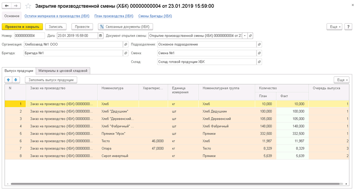Image resolution: width=356 pixels, height=190 pixels.
Task: Move the selected row down with the blue arrow
Action: [x=16, y=80]
